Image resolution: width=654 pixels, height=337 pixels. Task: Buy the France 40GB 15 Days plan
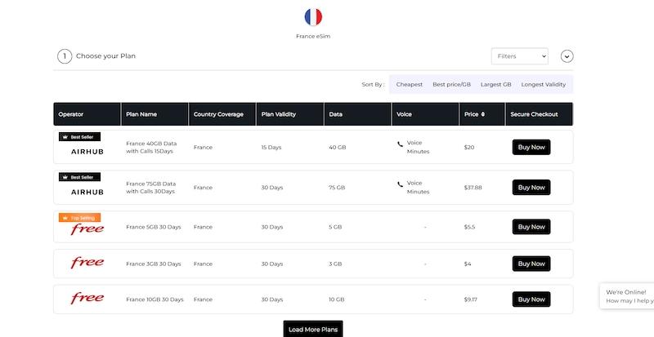pos(531,147)
